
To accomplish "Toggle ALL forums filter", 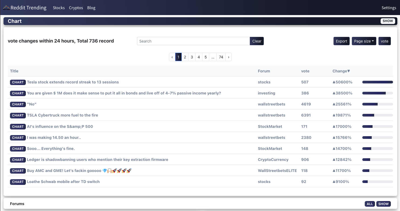I will [370, 204].
